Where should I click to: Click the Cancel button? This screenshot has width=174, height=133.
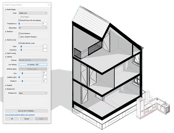tap(26, 119)
